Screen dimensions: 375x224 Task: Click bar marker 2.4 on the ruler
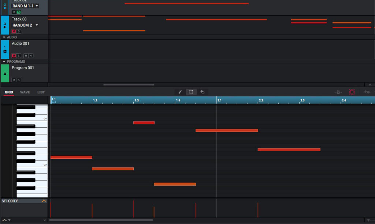tap(344, 100)
